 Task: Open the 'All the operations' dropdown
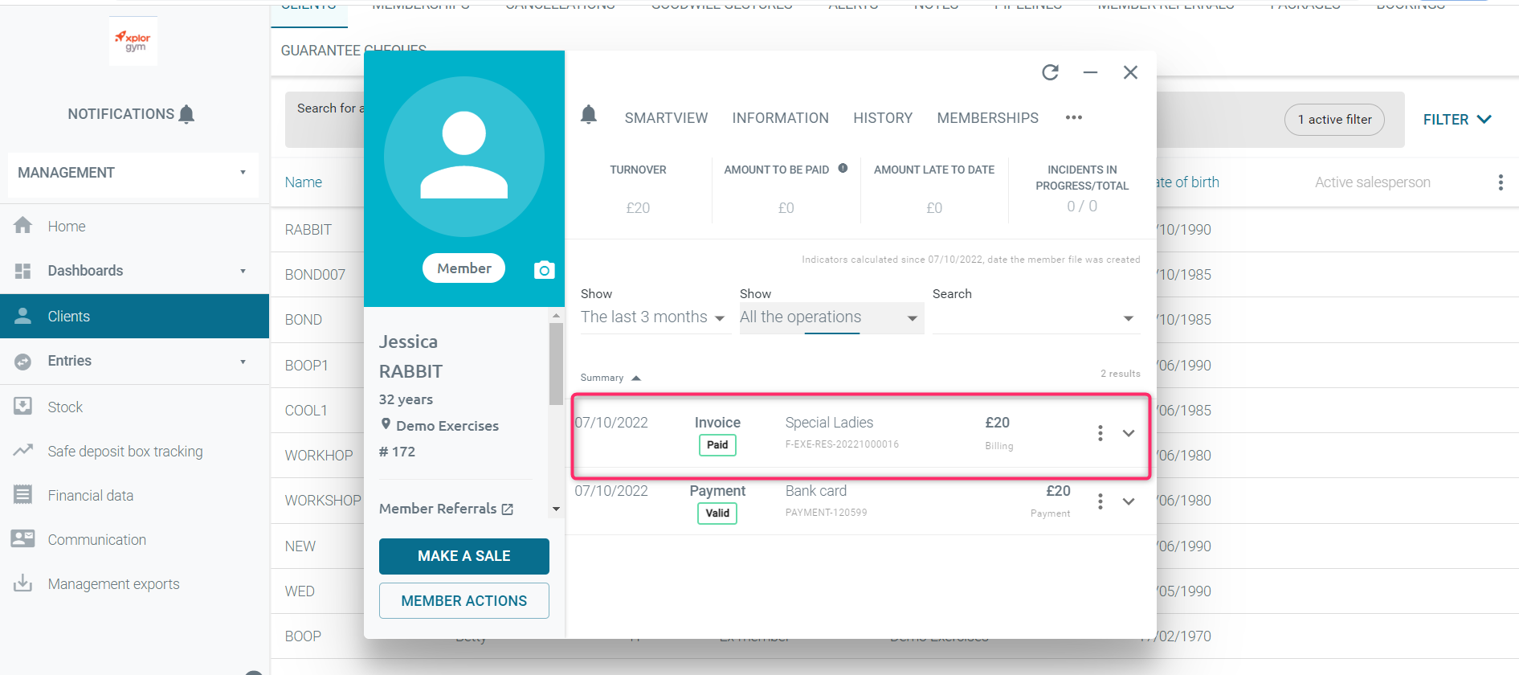click(x=830, y=317)
